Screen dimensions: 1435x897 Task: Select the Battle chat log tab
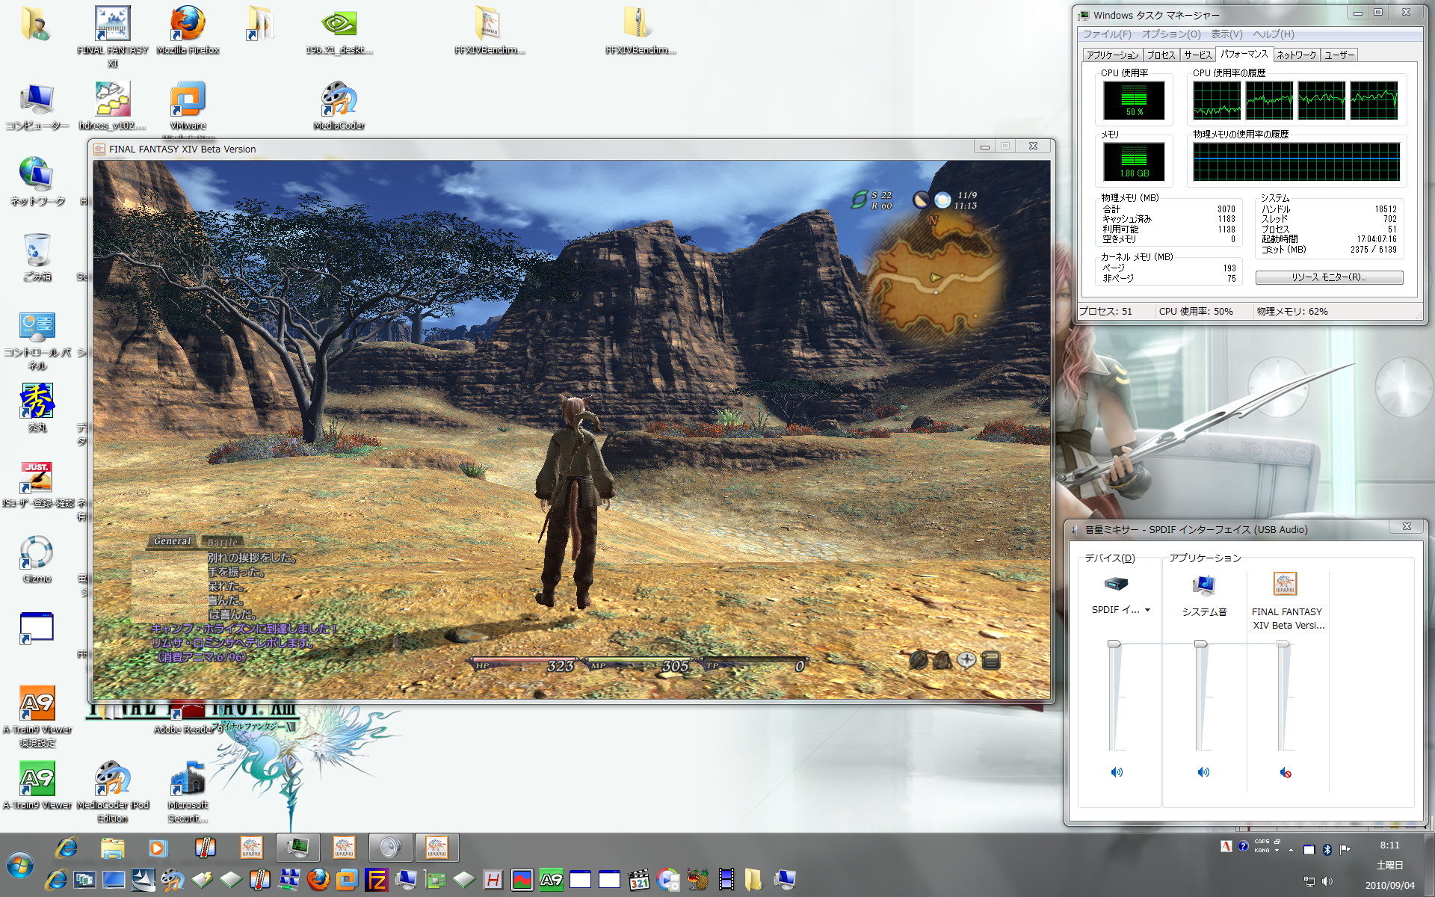(223, 542)
